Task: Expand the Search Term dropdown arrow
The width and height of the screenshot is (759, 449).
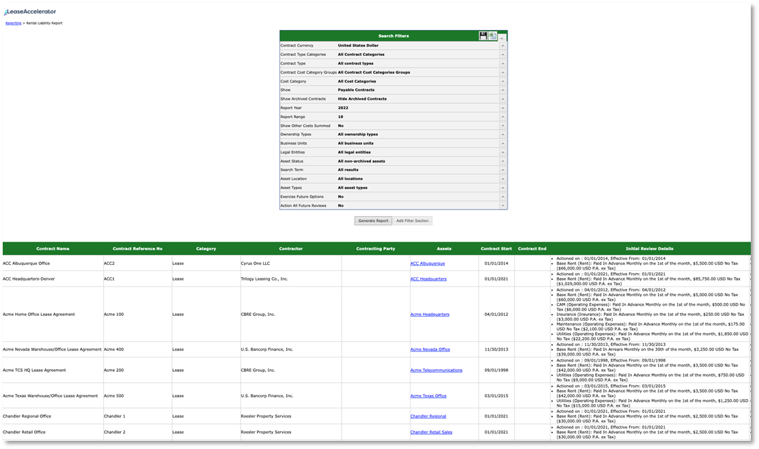Action: pos(502,170)
